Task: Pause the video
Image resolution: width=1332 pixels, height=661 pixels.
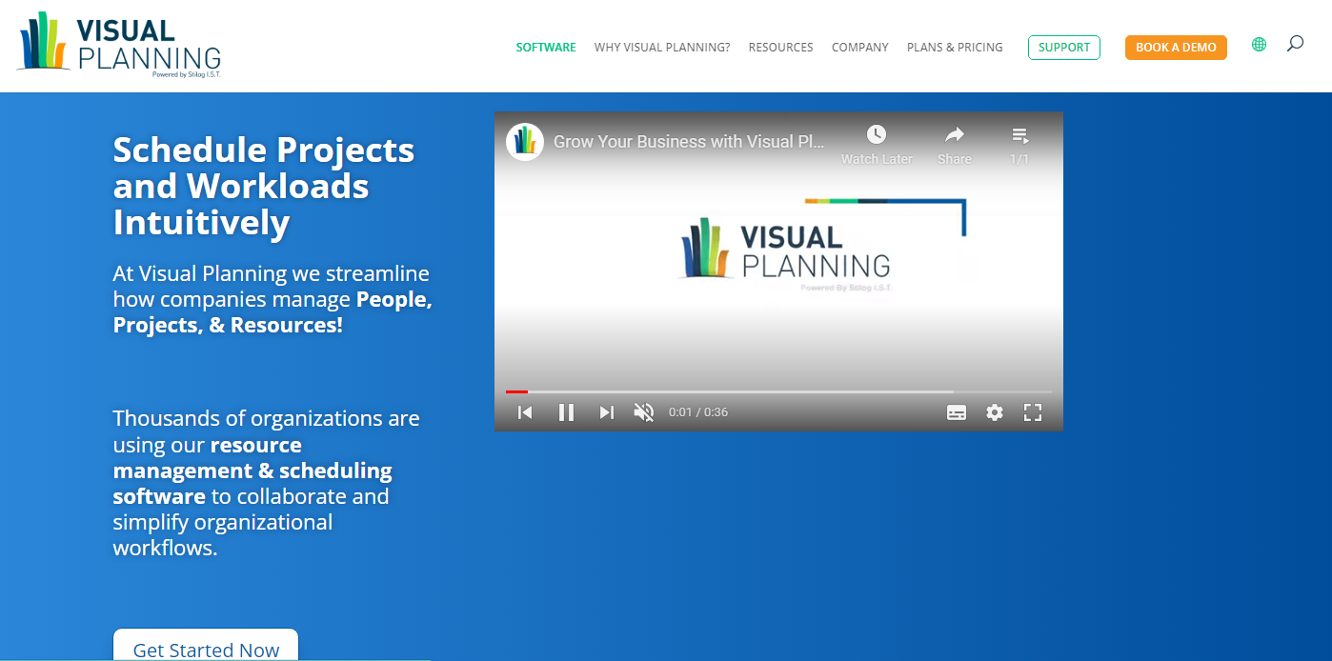Action: click(566, 412)
